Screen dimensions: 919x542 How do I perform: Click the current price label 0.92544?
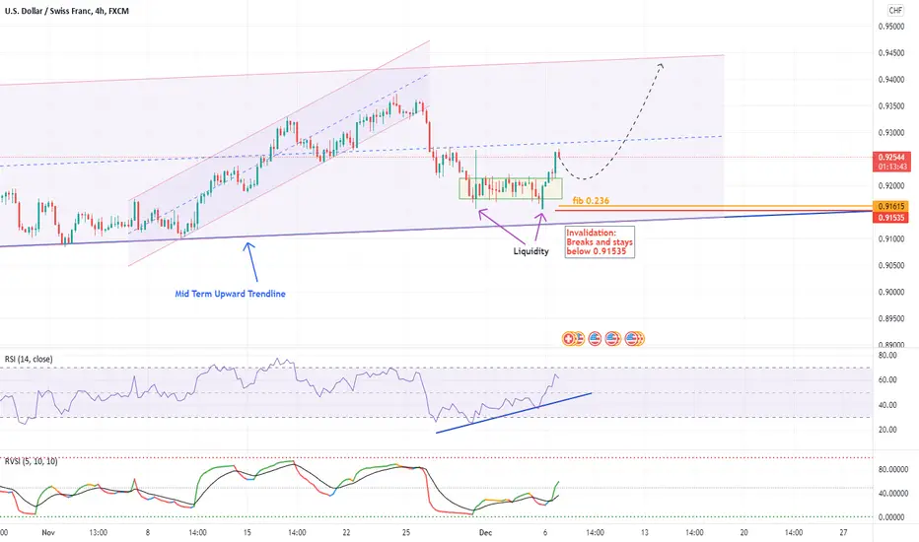(890, 157)
